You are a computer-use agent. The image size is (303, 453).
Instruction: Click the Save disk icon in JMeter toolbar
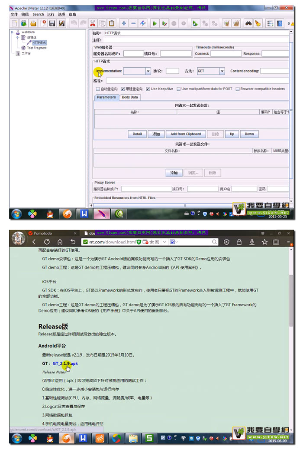point(52,23)
